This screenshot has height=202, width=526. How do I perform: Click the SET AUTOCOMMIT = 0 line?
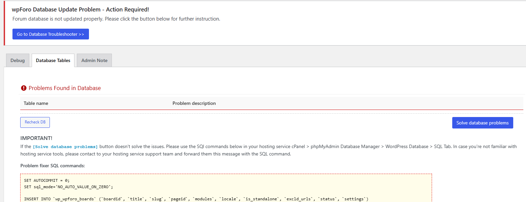point(47,180)
